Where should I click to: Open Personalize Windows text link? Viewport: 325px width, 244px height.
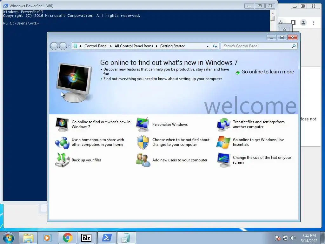point(170,125)
